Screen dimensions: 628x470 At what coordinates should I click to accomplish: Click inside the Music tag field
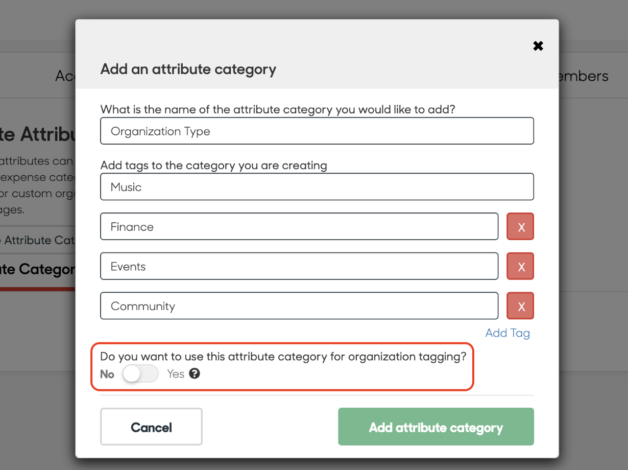[317, 186]
